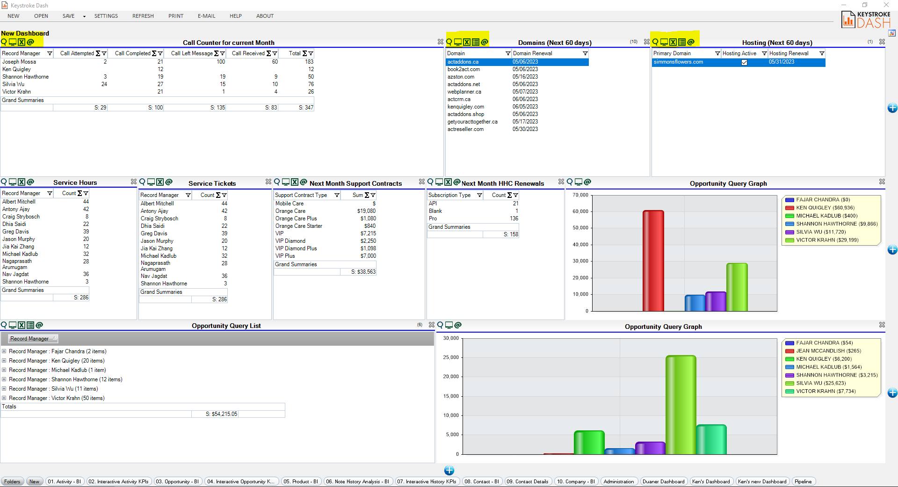Switch to 03. Opportunity - BI tab

[x=177, y=481]
